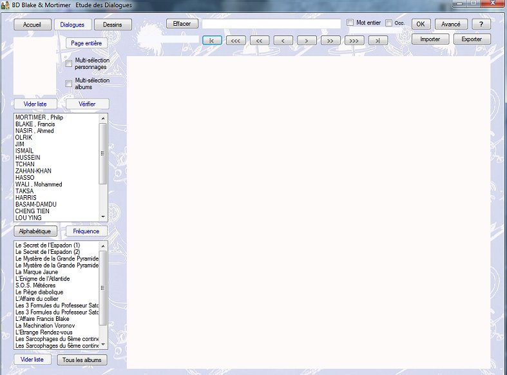
Task: Toggle the Occ. checkbox
Action: click(389, 23)
